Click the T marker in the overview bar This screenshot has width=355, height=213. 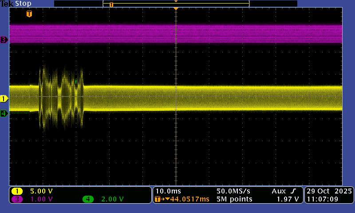(111, 4)
